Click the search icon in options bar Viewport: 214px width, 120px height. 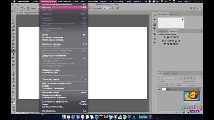coord(191,8)
